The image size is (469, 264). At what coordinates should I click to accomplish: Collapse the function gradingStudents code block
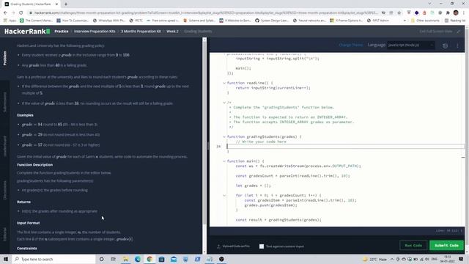[224, 137]
